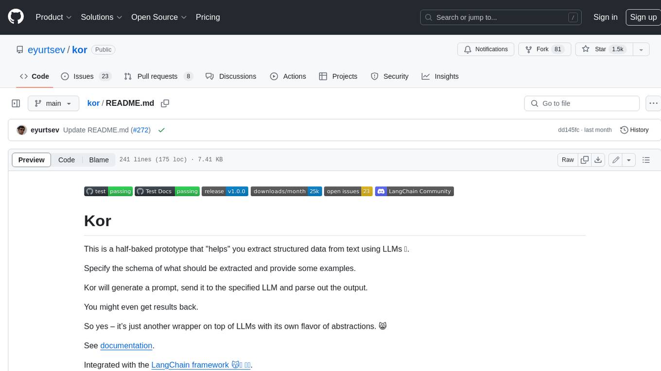
Task: Switch to the Code tab
Action: pos(35,76)
